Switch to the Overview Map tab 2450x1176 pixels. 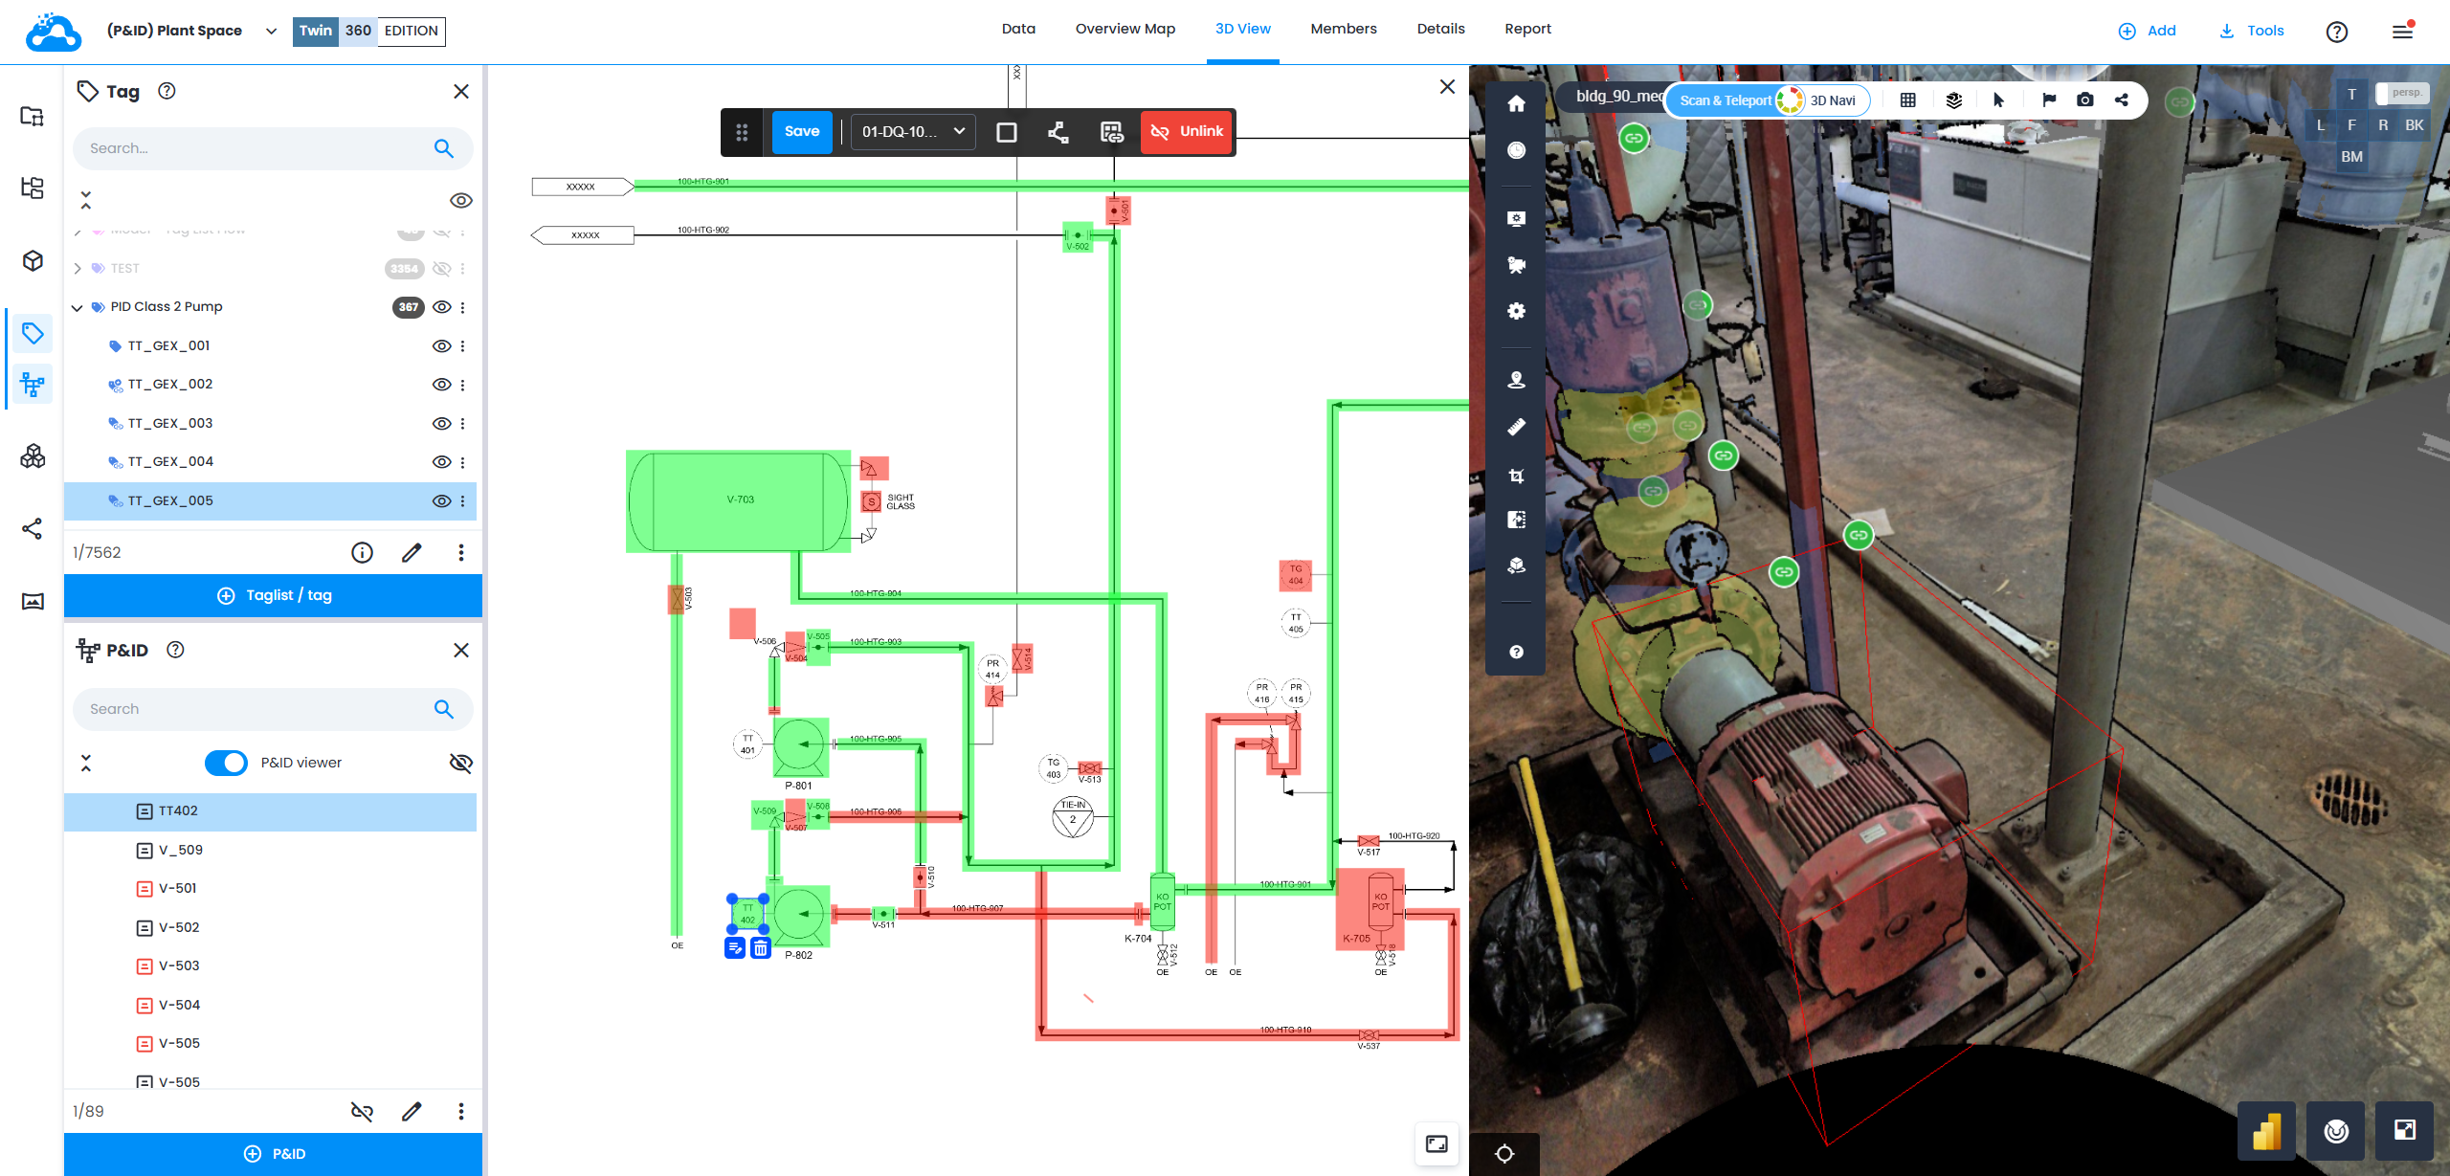pyautogui.click(x=1125, y=29)
